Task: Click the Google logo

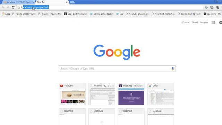Action: pyautogui.click(x=117, y=52)
